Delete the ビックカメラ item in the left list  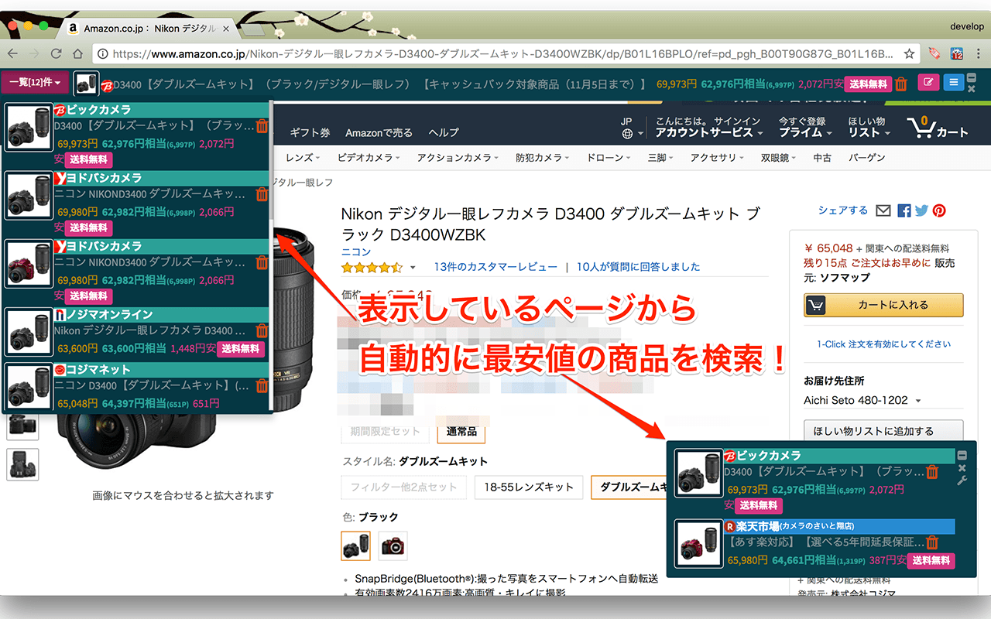click(x=262, y=126)
